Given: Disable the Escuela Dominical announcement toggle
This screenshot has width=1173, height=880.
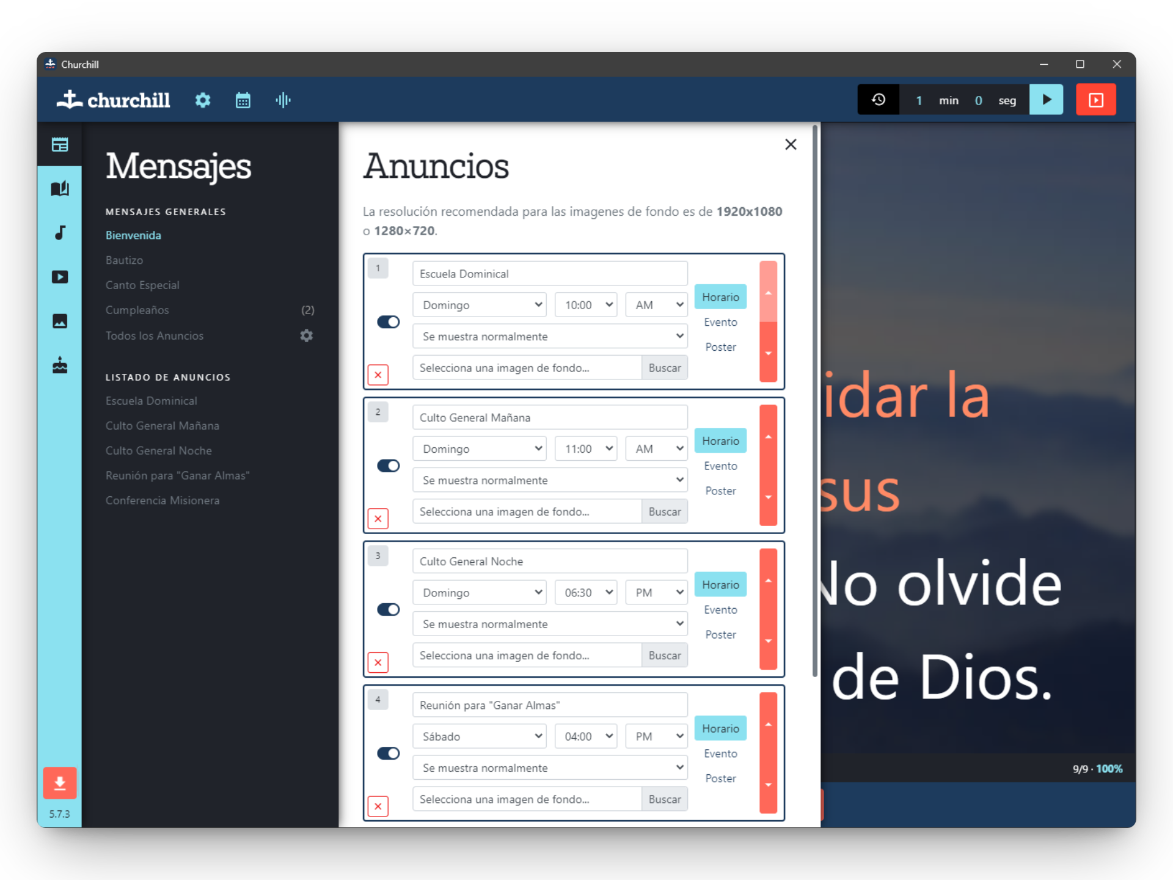Looking at the screenshot, I should pos(388,322).
